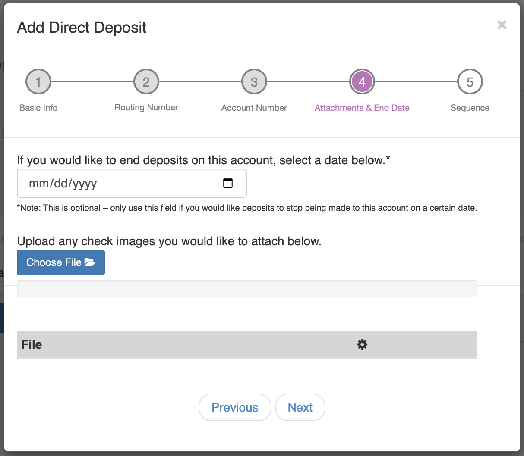
Task: Open the Sequence step label
Action: pyautogui.click(x=470, y=108)
